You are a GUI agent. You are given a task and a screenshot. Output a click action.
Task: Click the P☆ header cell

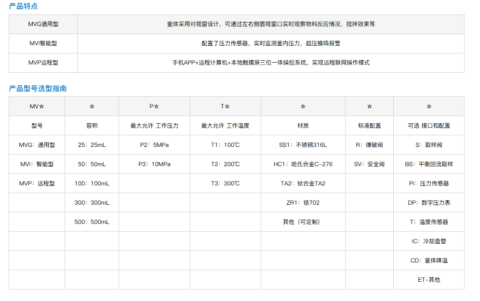(154, 106)
